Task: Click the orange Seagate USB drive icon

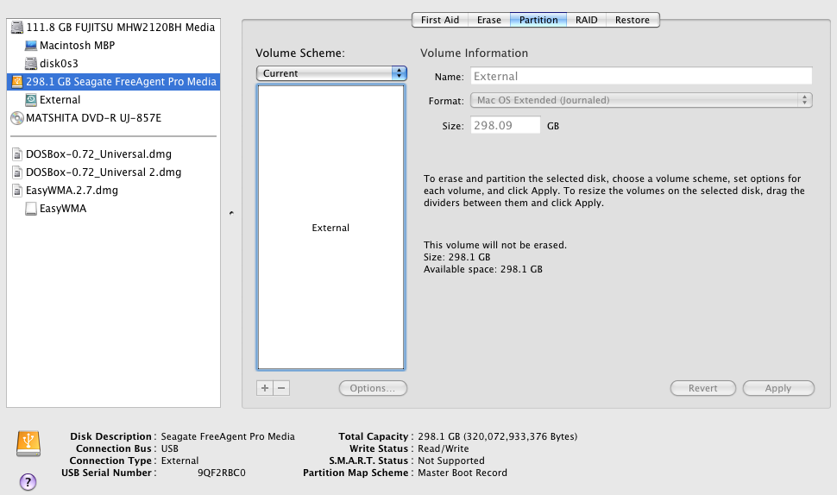Action: 17,82
